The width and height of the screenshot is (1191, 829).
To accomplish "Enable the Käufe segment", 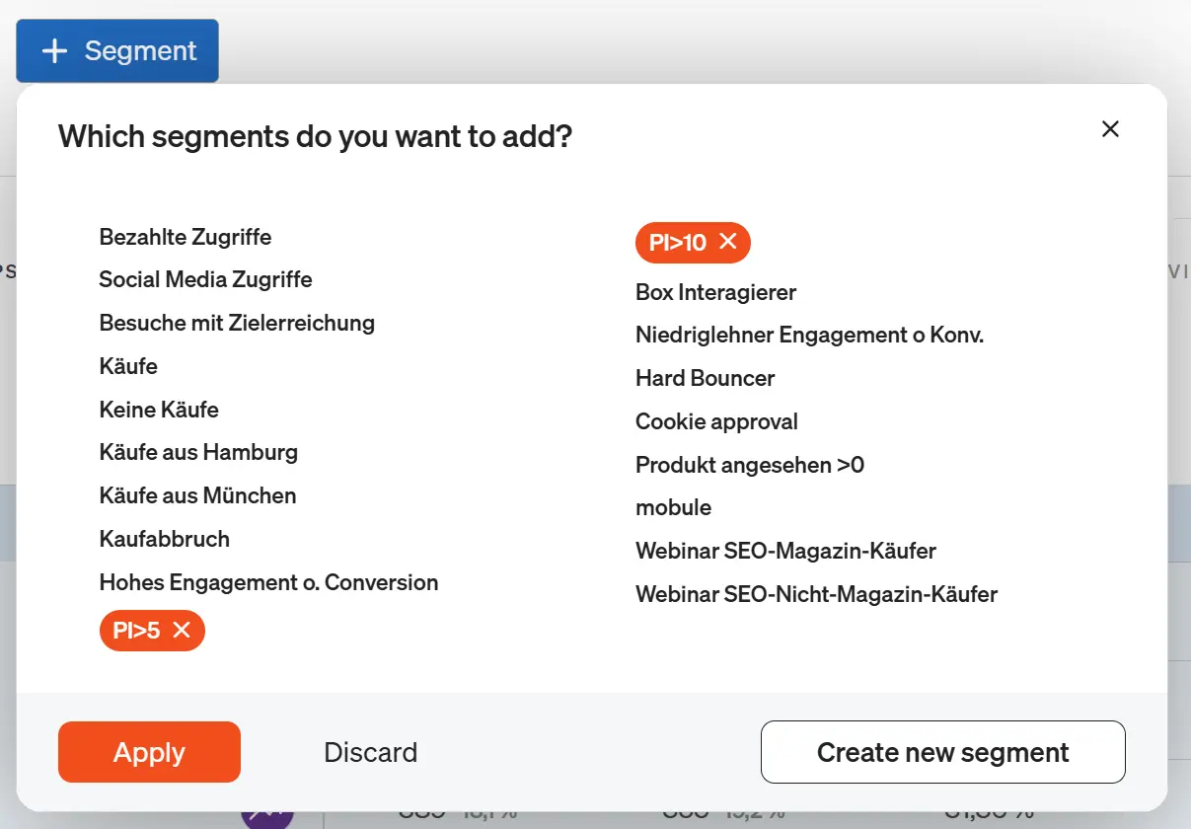I will [128, 366].
